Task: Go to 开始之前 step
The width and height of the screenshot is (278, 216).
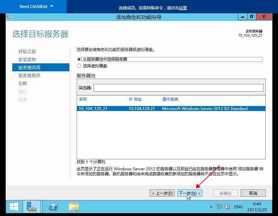Action: point(27,52)
